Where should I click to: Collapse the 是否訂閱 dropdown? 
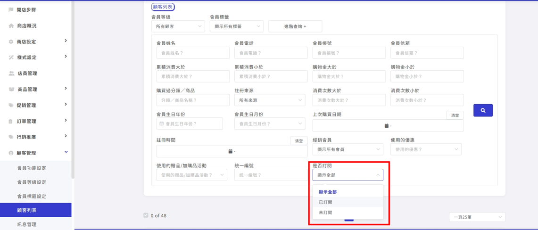coord(348,175)
